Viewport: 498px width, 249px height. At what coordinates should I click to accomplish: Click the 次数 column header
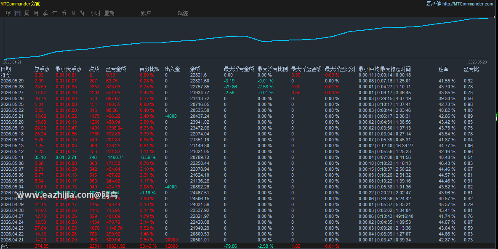94,69
